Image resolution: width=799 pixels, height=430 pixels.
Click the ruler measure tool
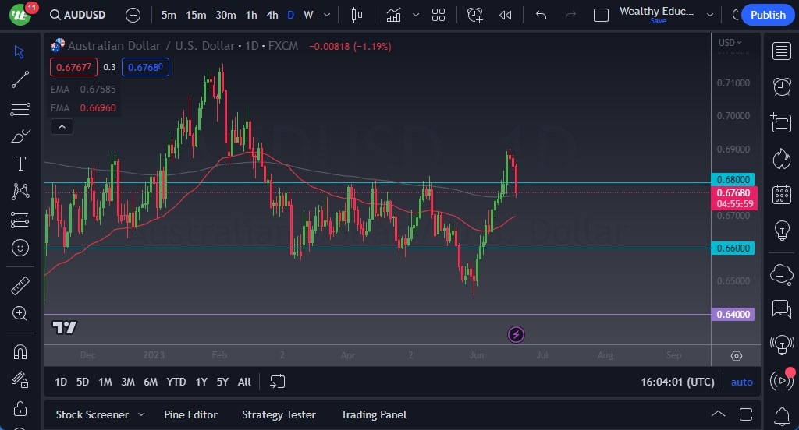click(x=20, y=286)
